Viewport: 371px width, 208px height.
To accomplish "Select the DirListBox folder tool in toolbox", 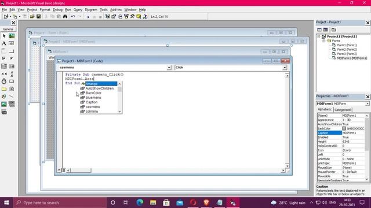I will point(4,89).
